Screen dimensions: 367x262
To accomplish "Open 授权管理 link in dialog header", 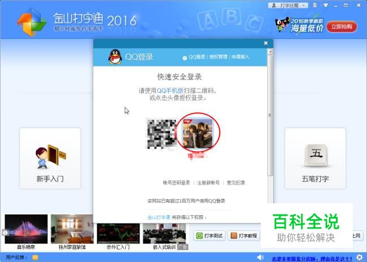I will pos(218,57).
